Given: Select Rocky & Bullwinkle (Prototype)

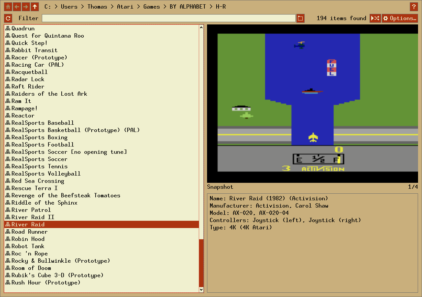Looking at the screenshot, I should pyautogui.click(x=102, y=261).
